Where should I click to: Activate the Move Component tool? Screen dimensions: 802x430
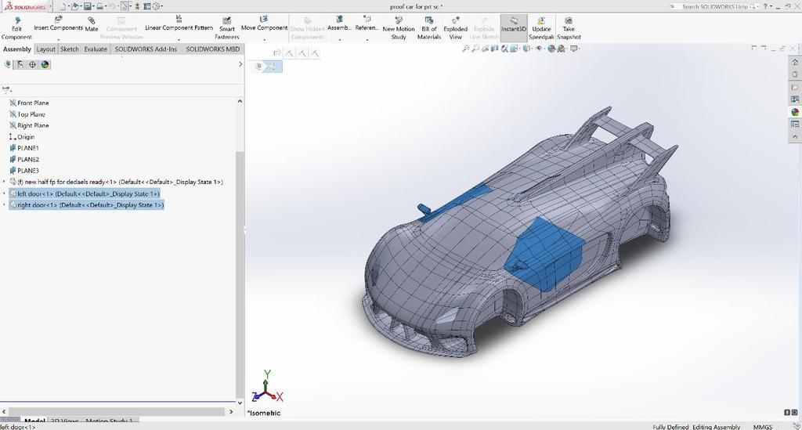[264, 24]
